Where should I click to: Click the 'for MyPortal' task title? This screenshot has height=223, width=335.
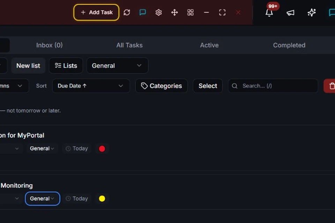point(25,136)
